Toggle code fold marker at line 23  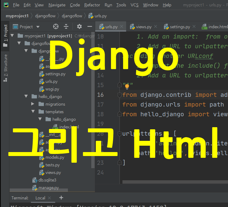pyautogui.click(x=119, y=162)
